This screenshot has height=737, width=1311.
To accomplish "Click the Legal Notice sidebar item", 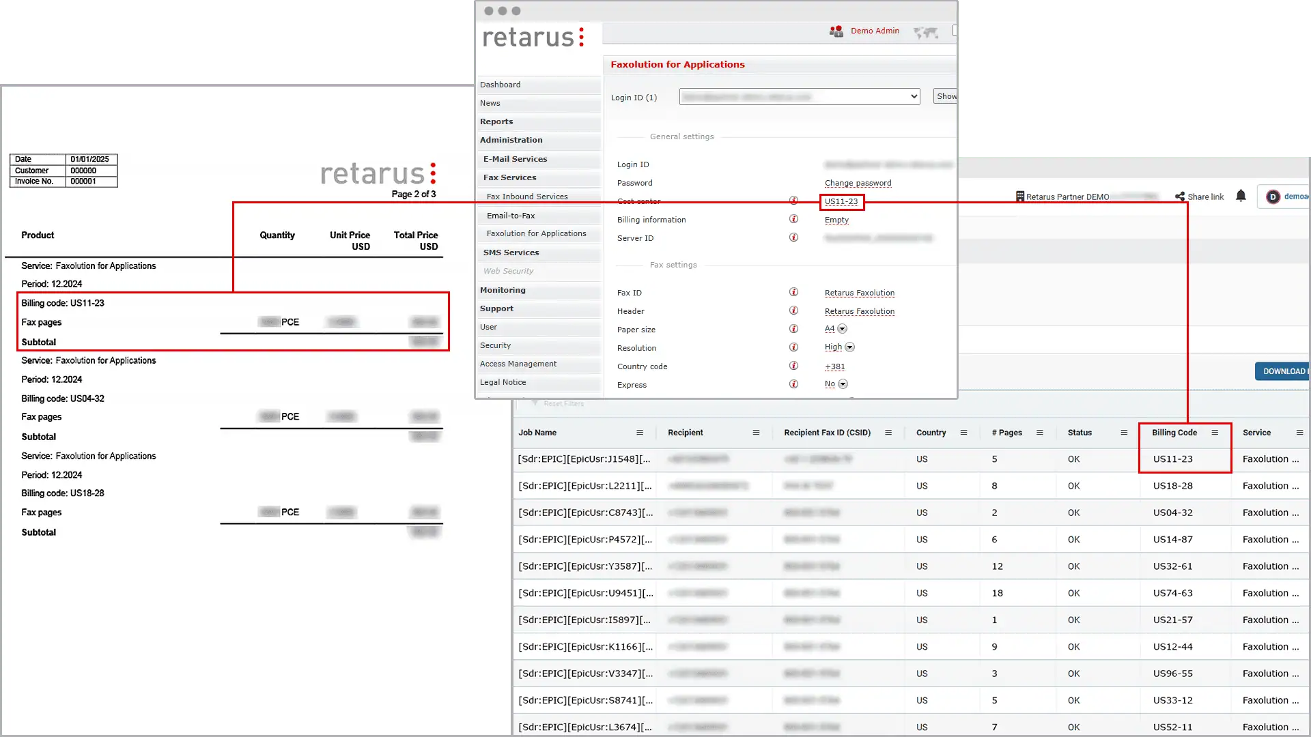I will tap(539, 382).
